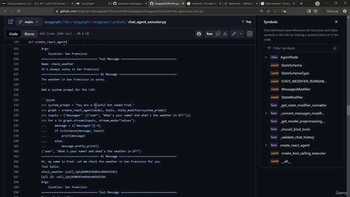This screenshot has width=350, height=197.
Task: Open a new browser tab with plus
Action: tap(301, 4)
